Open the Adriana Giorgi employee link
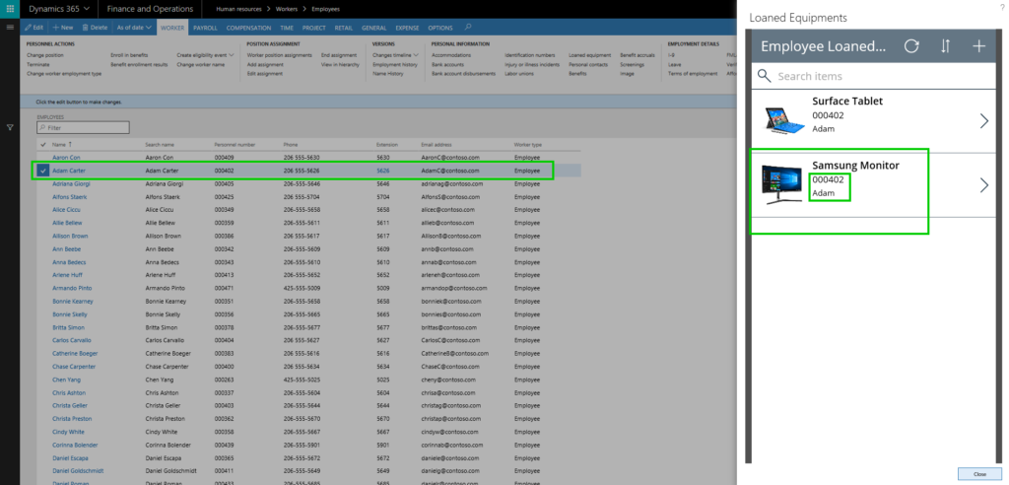 70,183
